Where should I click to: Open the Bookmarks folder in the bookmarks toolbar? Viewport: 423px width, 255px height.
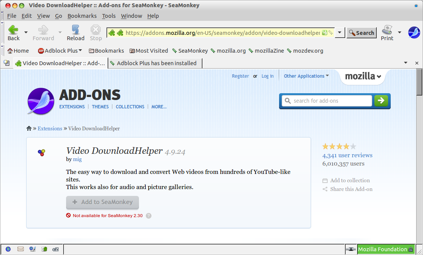coord(106,51)
